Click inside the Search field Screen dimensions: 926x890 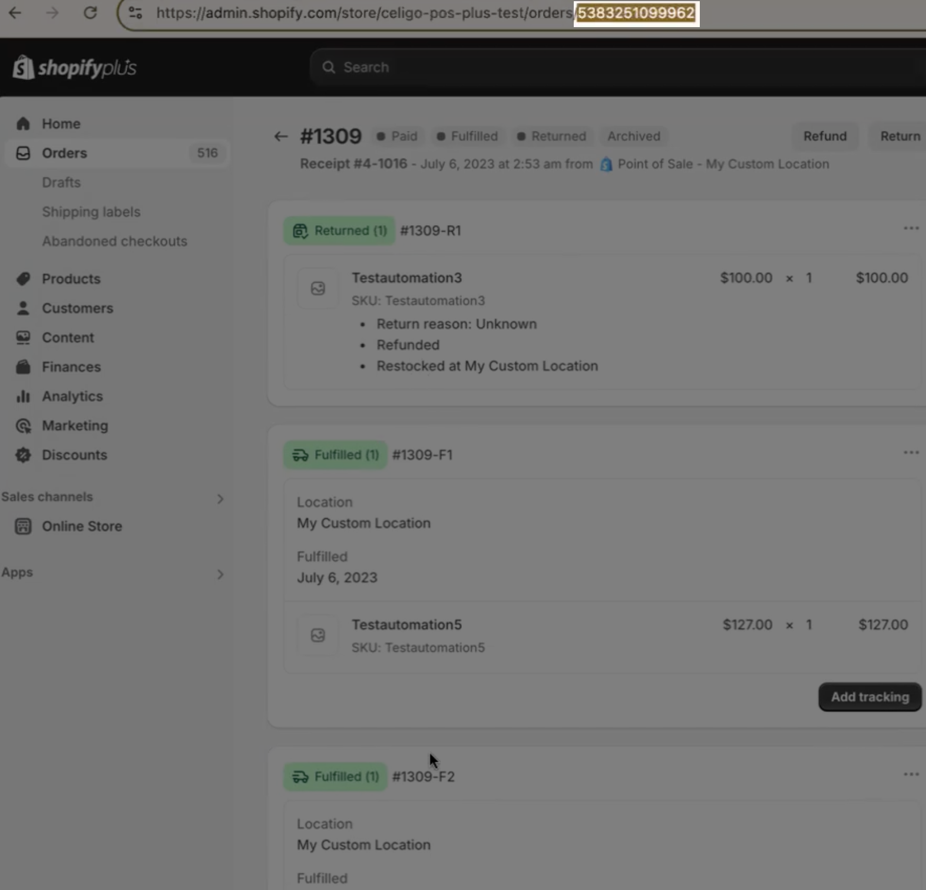619,67
